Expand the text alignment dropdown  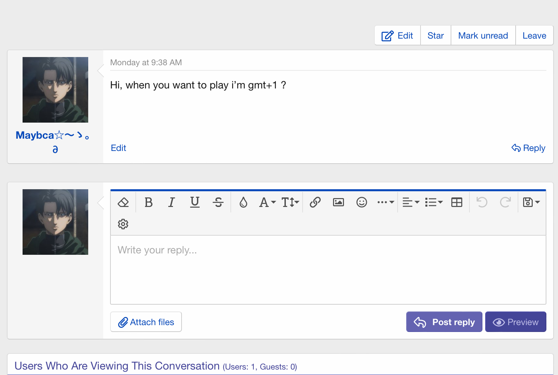click(x=411, y=203)
